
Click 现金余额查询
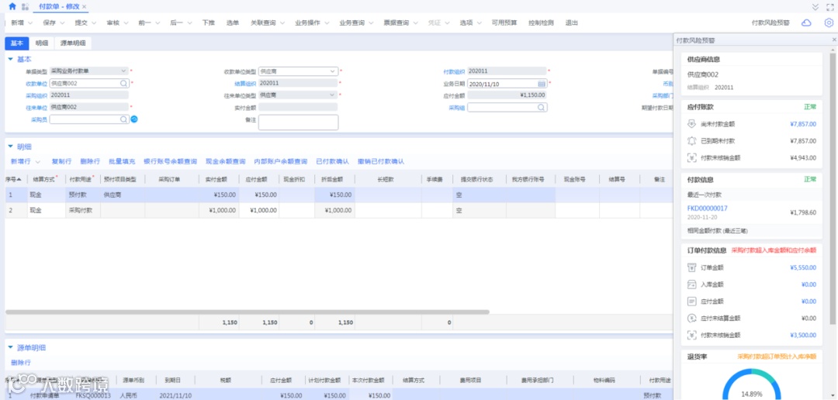226,161
